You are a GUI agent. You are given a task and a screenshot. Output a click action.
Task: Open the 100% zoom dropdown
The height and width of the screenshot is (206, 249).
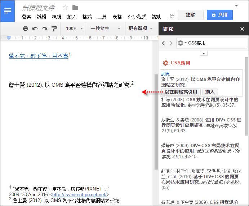coord(74,29)
